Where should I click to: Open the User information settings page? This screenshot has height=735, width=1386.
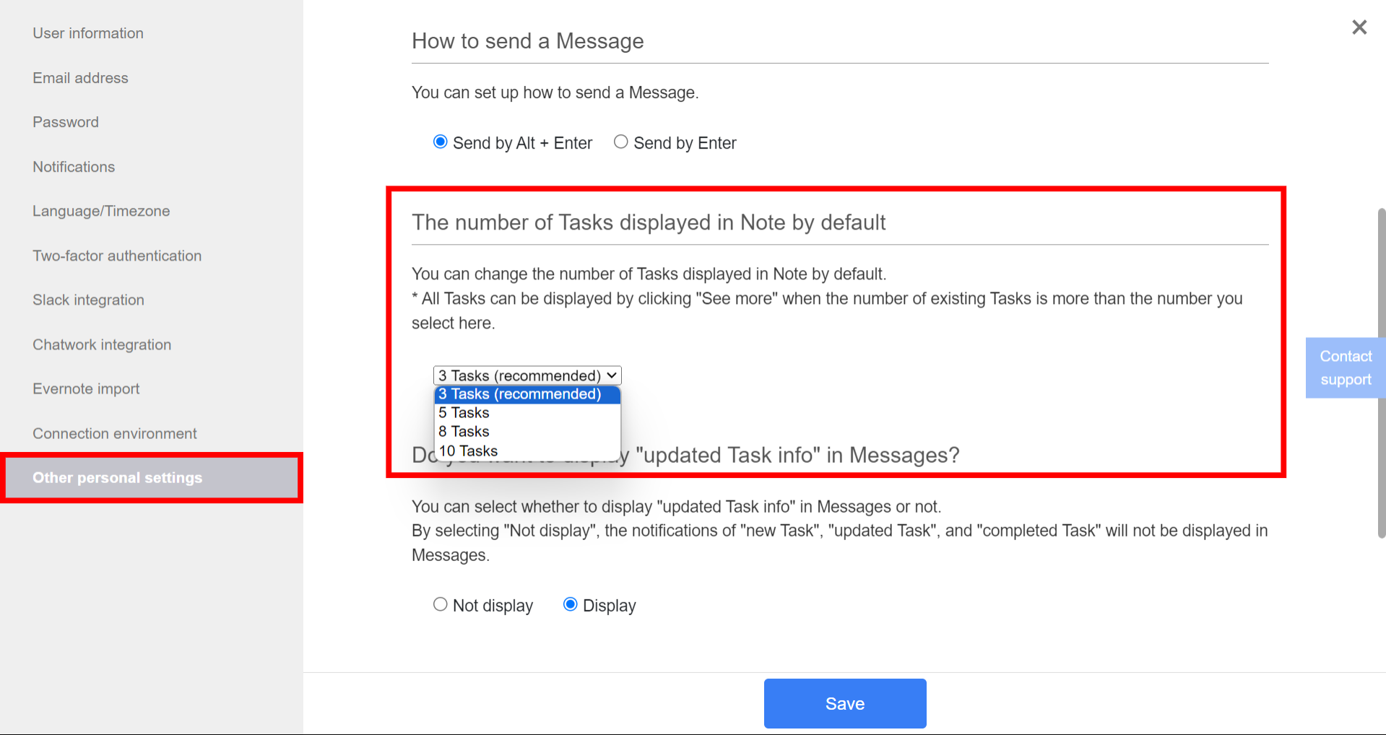pyautogui.click(x=87, y=32)
